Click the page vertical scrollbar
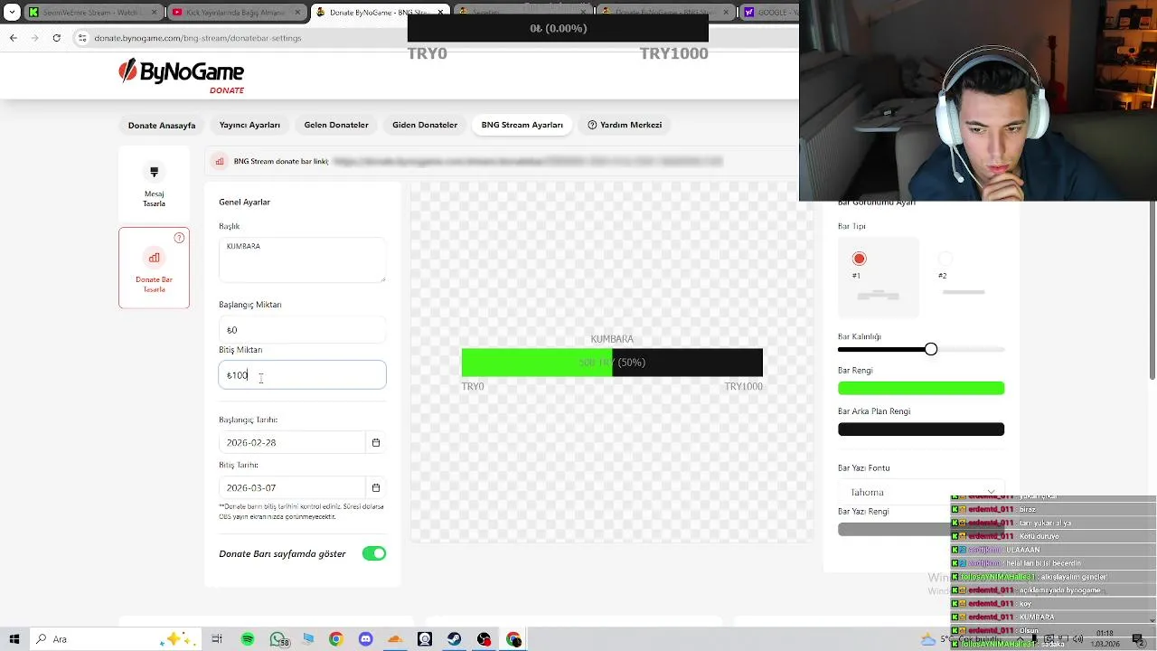This screenshot has height=651, width=1157. tap(1152, 289)
